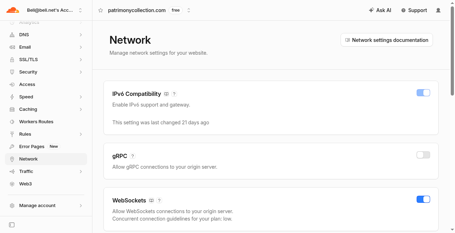Click the Cloudflare logo
The image size is (455, 233).
13,10
